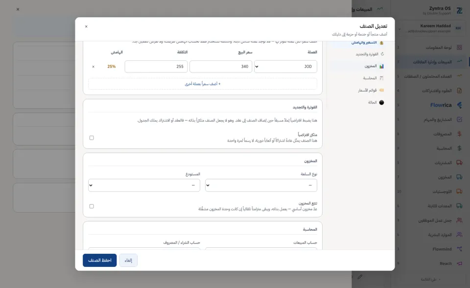
Task: Click the purchases truck icon
Action: pos(459,163)
